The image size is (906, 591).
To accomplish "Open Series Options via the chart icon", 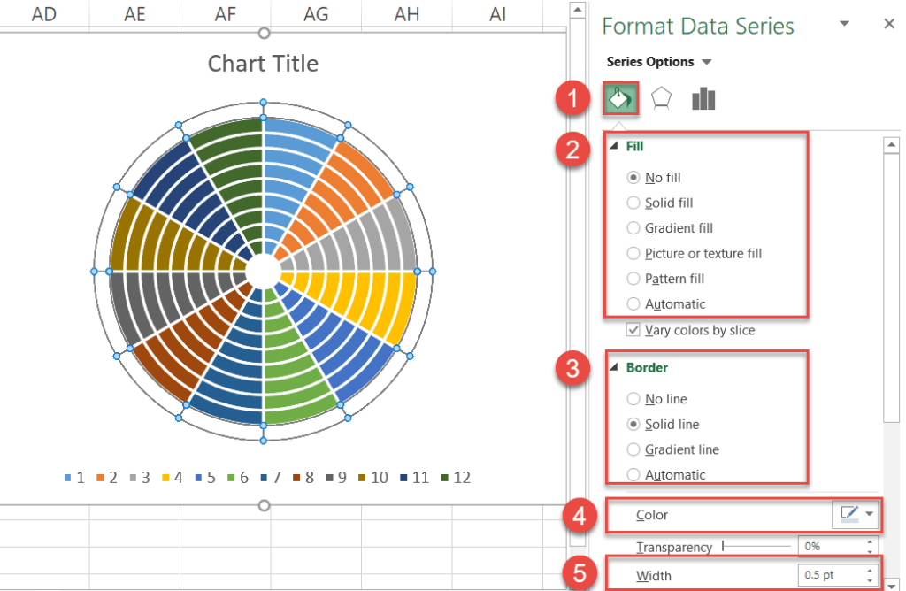I will coord(703,98).
